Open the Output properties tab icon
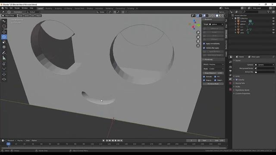Image resolution: width=276 pixels, height=155 pixels. click(x=230, y=71)
